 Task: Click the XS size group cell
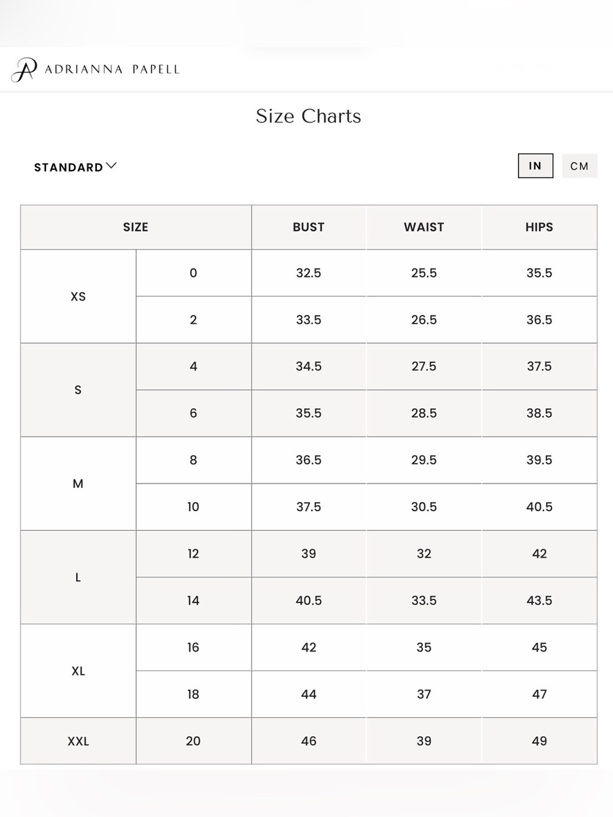point(78,297)
